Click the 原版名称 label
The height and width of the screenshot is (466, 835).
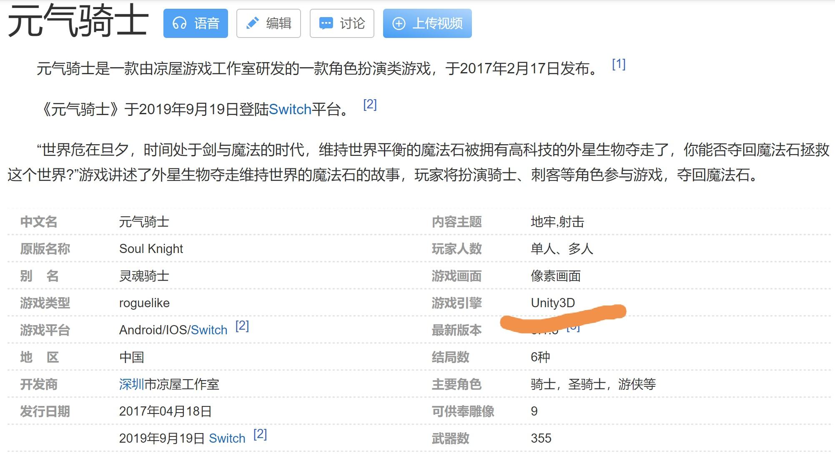pos(45,249)
